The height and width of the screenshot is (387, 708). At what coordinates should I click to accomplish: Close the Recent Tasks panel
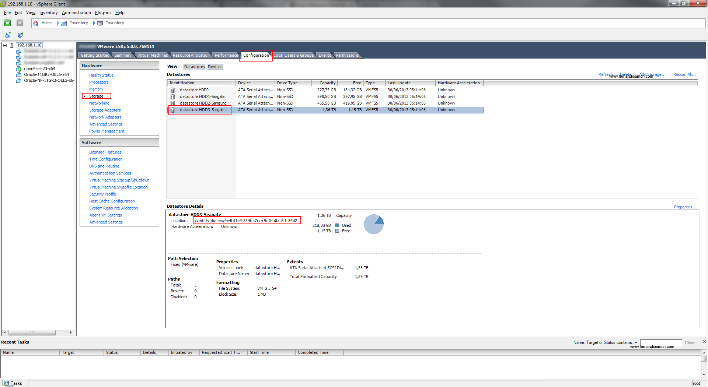pos(704,342)
